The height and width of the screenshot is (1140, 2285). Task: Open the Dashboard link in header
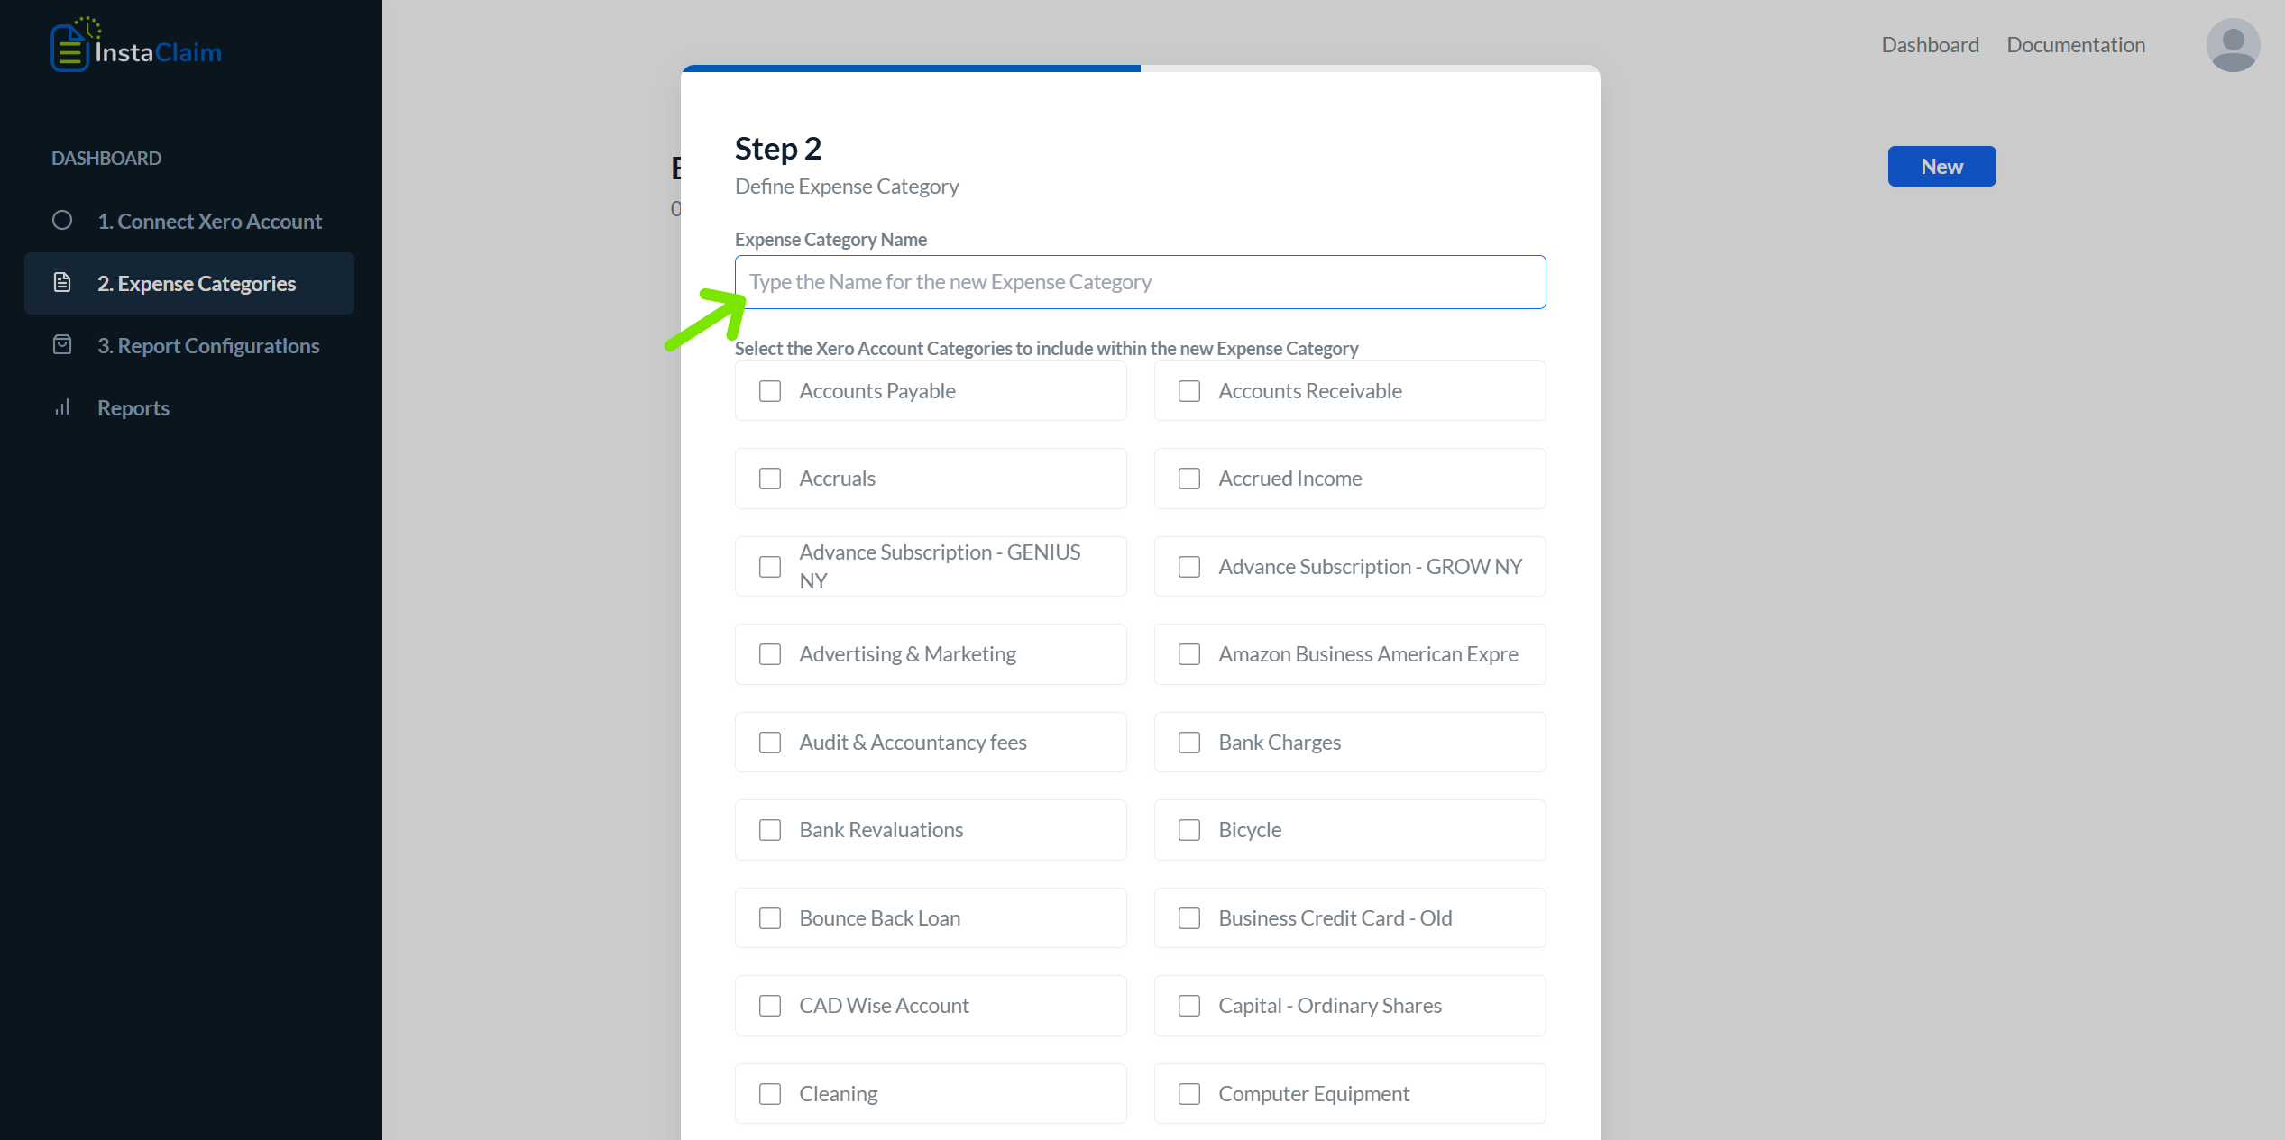coord(1930,45)
